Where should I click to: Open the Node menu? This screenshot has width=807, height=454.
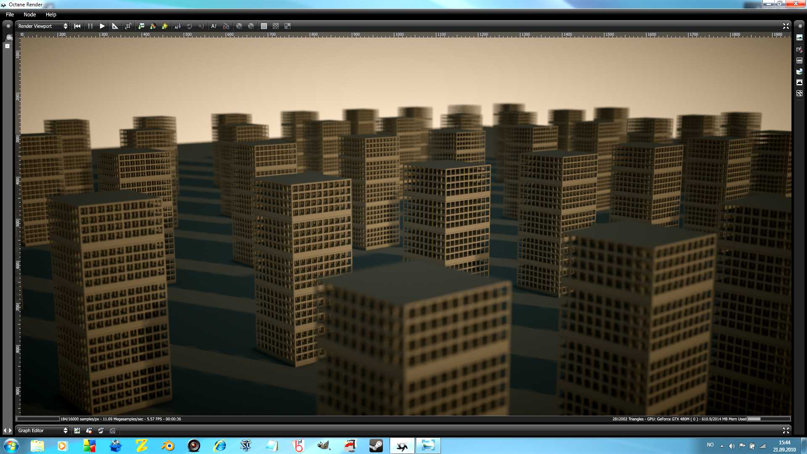tap(29, 14)
